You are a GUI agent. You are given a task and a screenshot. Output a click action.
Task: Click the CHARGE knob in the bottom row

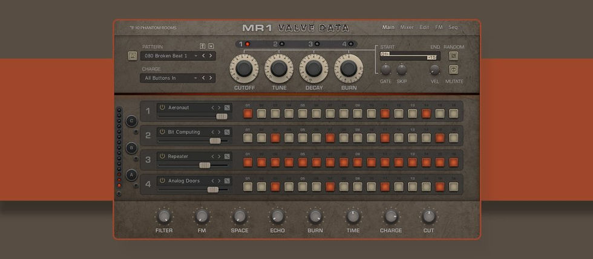click(391, 216)
